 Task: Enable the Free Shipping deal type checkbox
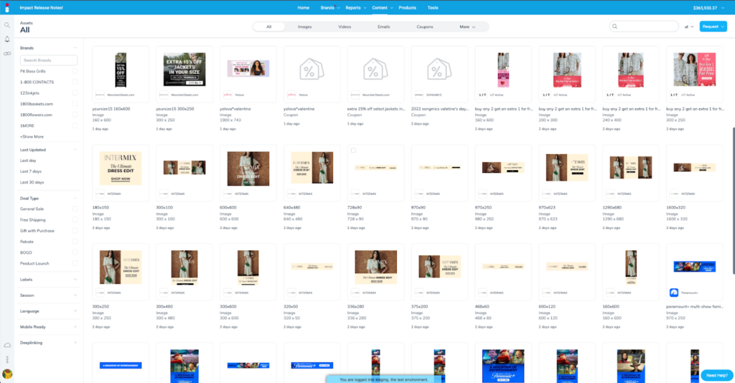click(x=75, y=219)
